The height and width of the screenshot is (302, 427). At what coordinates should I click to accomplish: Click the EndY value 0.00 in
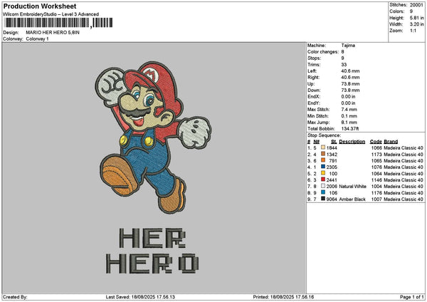pos(348,103)
